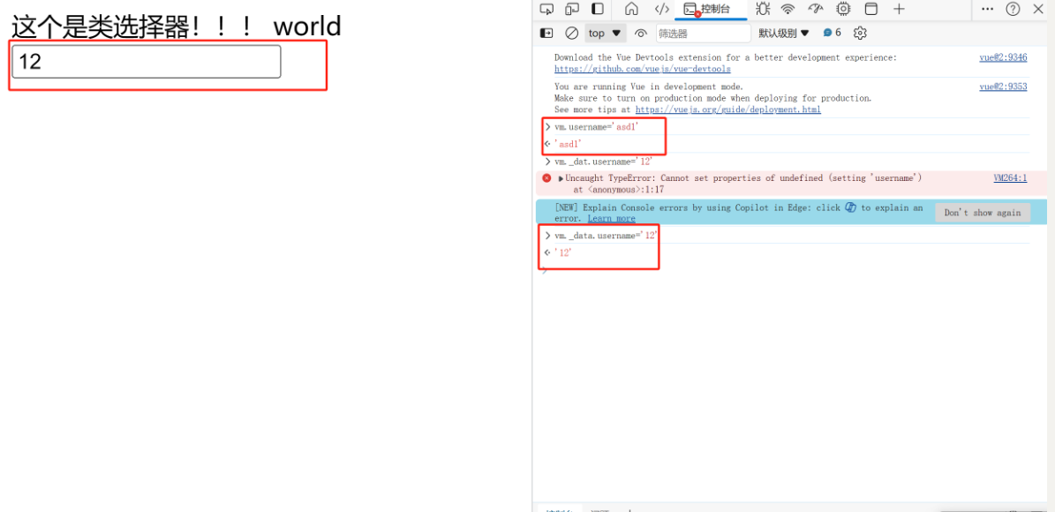Clear the console with the circle-slash icon
The width and height of the screenshot is (1055, 512).
(x=571, y=33)
